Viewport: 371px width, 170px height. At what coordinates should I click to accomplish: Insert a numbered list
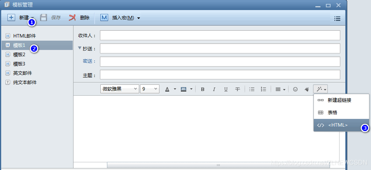(x=263, y=89)
